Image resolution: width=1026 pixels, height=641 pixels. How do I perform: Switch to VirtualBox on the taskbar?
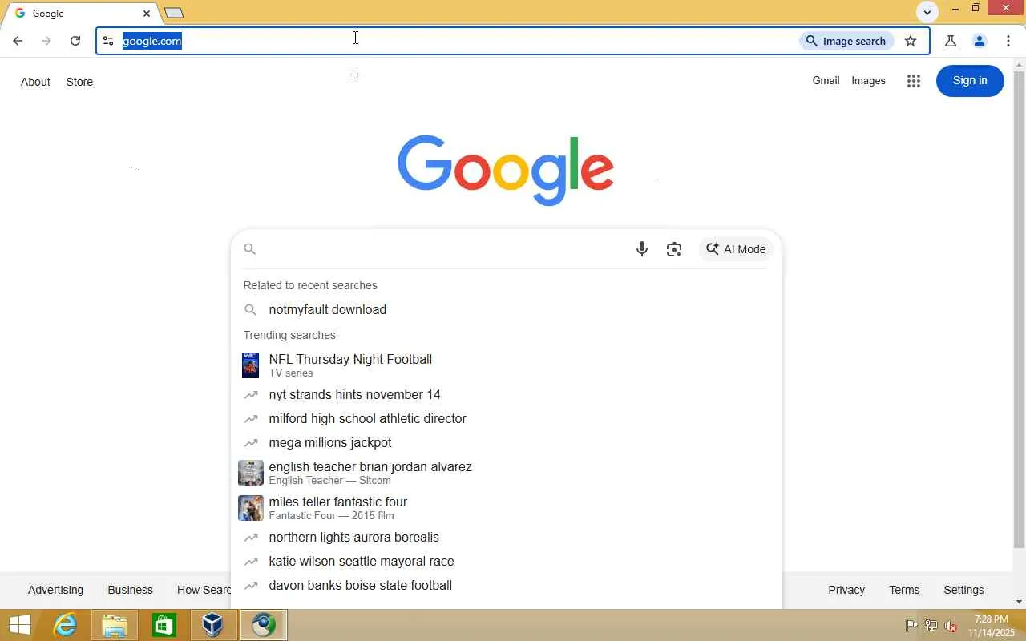213,625
